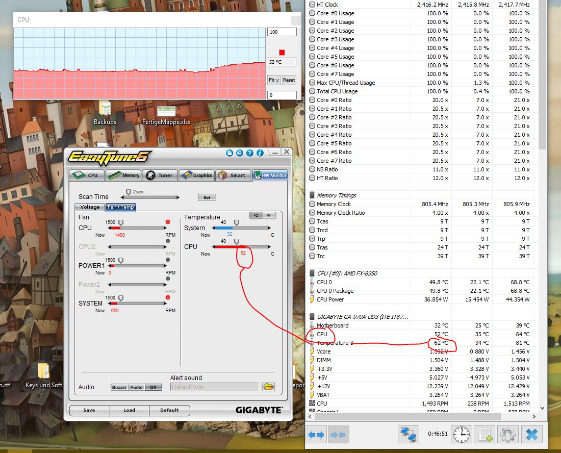Select Buzzer as audio alert mode
Image resolution: width=561 pixels, height=453 pixels.
tap(119, 387)
